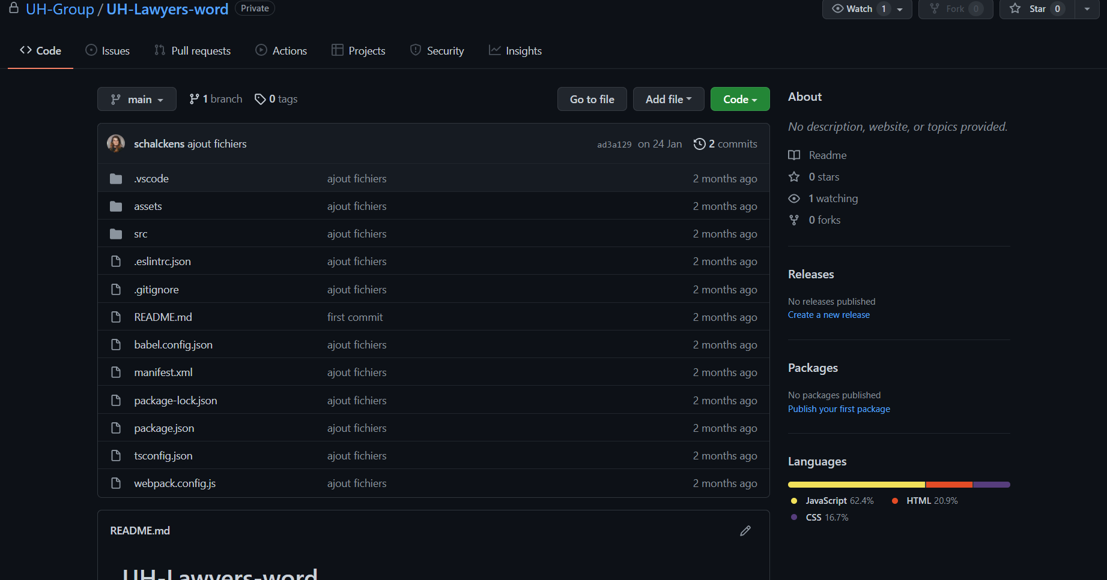This screenshot has height=580, width=1107.
Task: Open the tsconfig.json file
Action: click(x=163, y=456)
